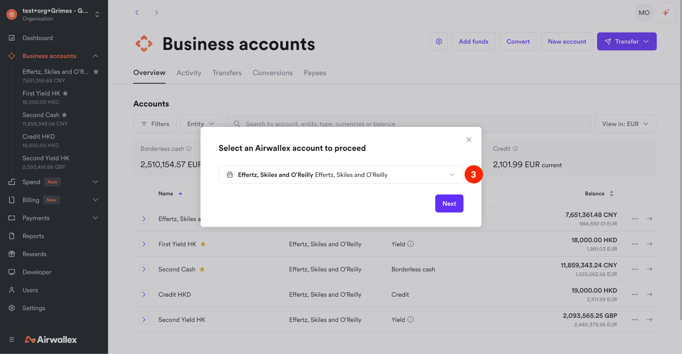This screenshot has width=682, height=354.
Task: Toggle sidebar star for Second Cash
Action: tap(64, 115)
